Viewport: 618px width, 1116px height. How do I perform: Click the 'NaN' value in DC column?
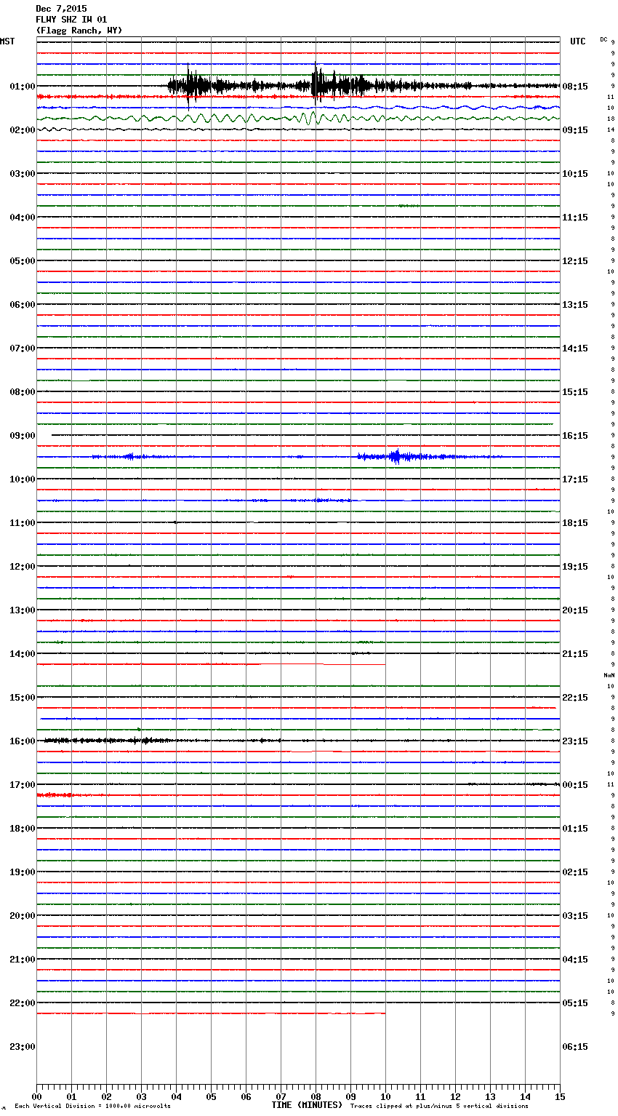click(x=609, y=675)
